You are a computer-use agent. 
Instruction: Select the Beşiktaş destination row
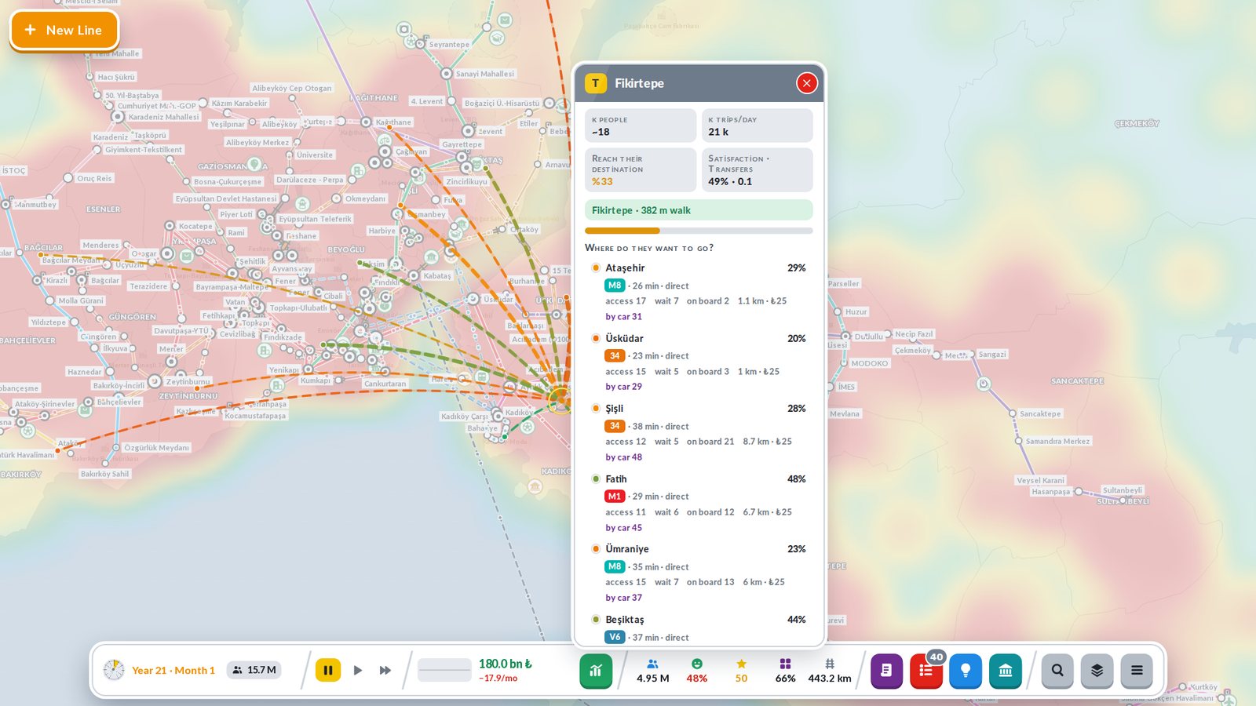699,628
